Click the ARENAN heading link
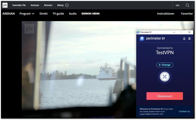196x120 pixels. pyautogui.click(x=9, y=14)
